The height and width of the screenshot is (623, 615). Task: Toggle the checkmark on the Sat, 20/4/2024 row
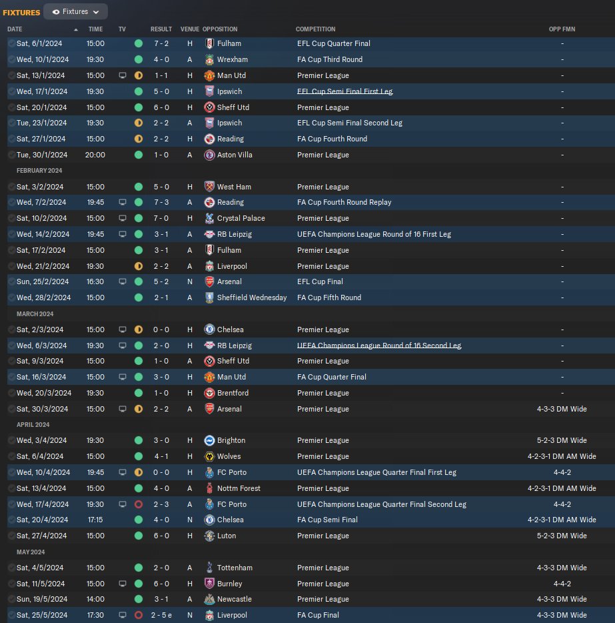[x=11, y=520]
